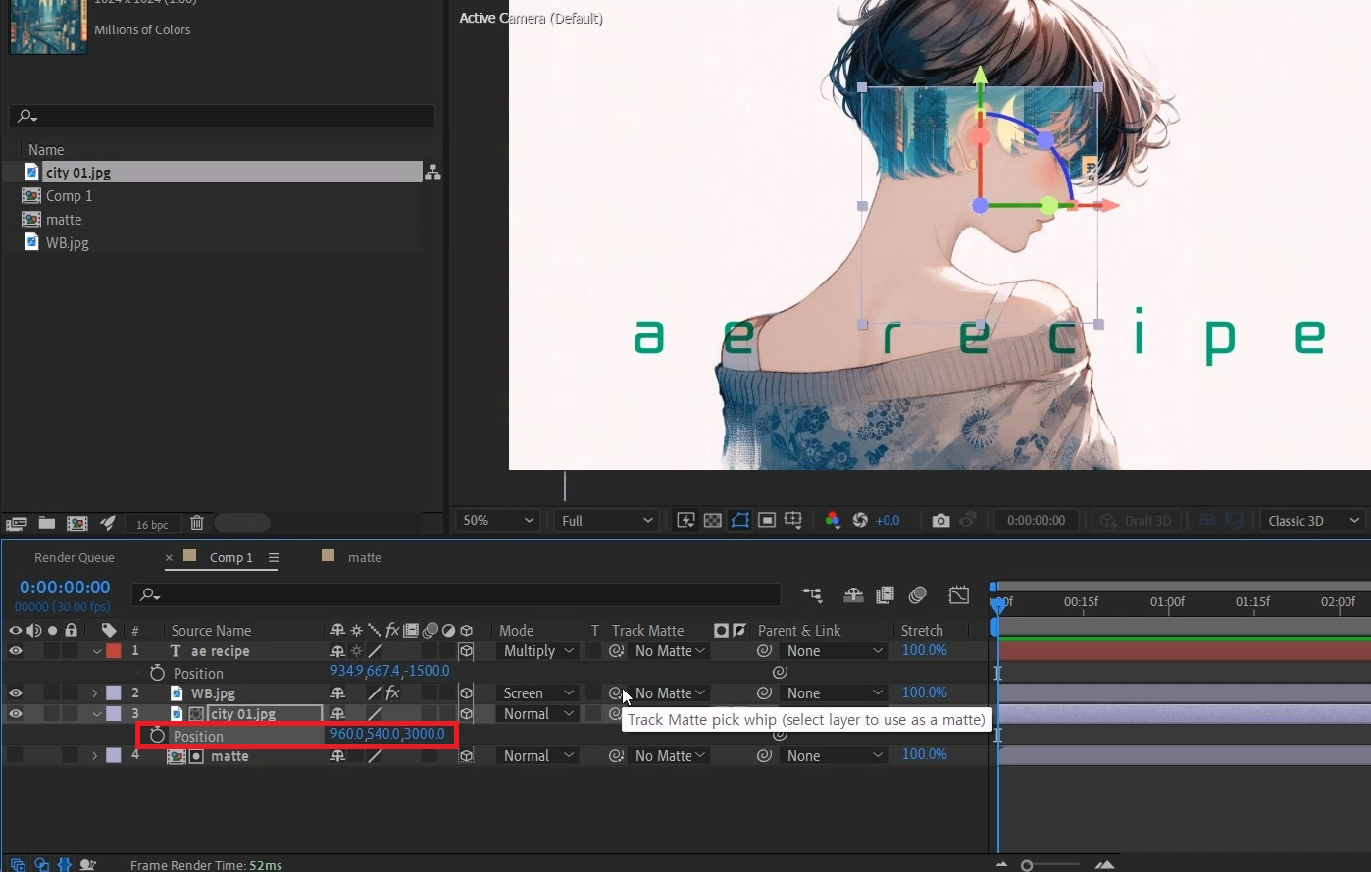
Task: Click parent pick whip for ae recipe
Action: (x=764, y=651)
